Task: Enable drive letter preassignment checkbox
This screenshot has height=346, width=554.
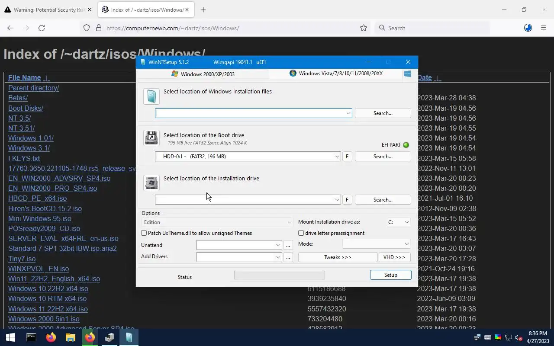Action: [x=301, y=233]
